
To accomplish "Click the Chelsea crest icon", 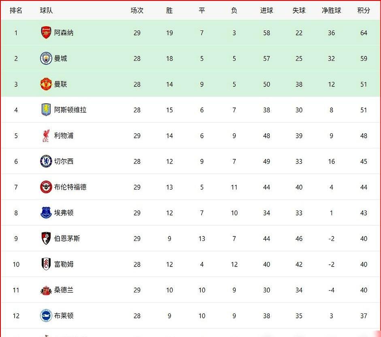I will (46, 161).
